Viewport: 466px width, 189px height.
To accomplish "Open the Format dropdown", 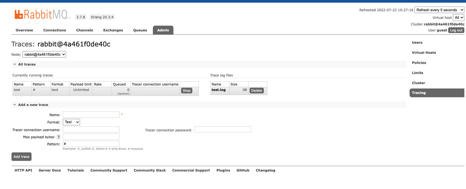I will [x=71, y=122].
